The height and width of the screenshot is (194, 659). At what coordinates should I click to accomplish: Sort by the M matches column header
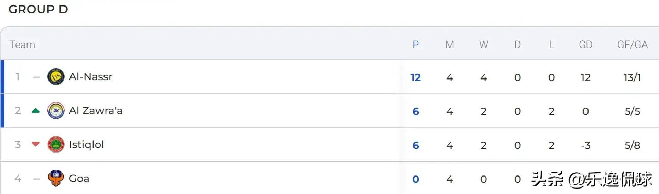(450, 45)
